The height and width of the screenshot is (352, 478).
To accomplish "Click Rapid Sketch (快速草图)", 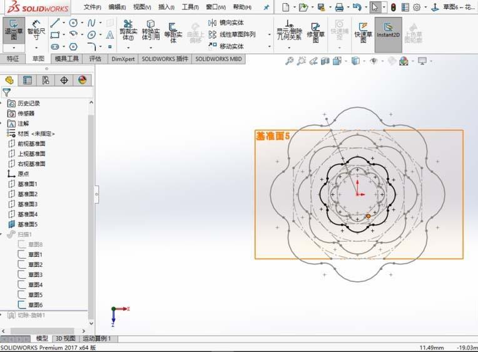I will (x=363, y=32).
